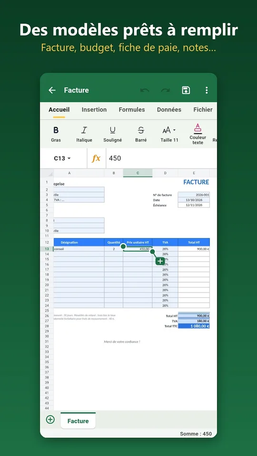Select column E header
The image size is (257, 456).
click(194, 173)
